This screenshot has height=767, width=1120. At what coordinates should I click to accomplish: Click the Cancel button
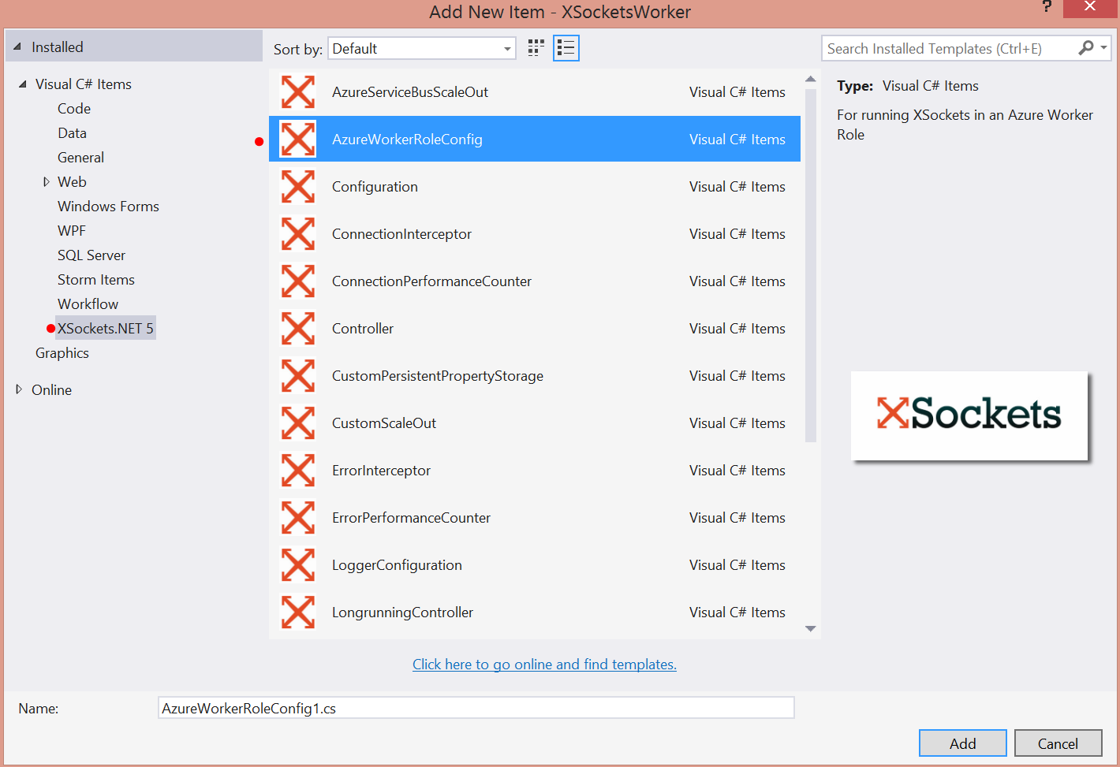coord(1058,743)
